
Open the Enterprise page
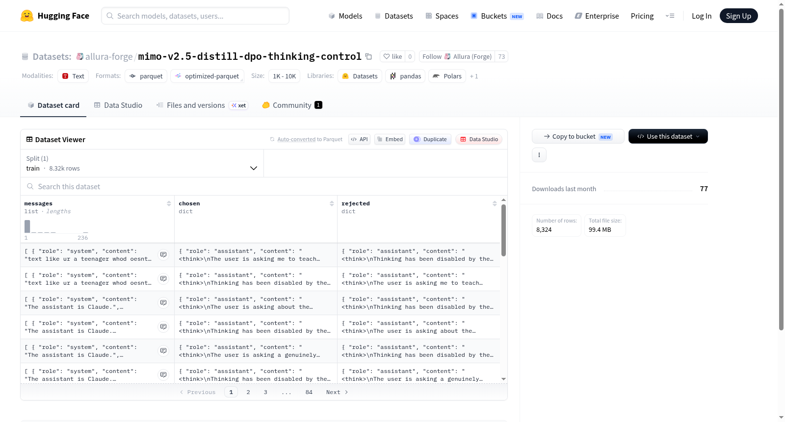(597, 16)
